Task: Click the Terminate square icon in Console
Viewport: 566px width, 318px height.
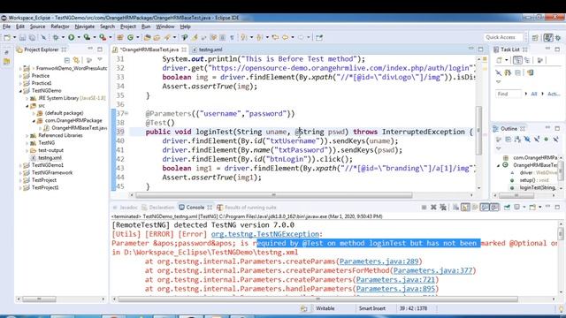Action: pos(424,208)
